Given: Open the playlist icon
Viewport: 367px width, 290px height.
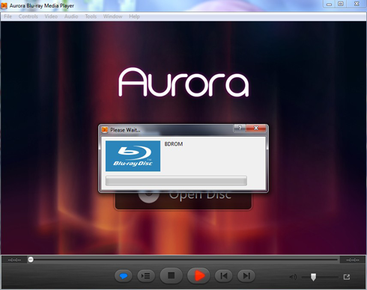Looking at the screenshot, I should [146, 276].
